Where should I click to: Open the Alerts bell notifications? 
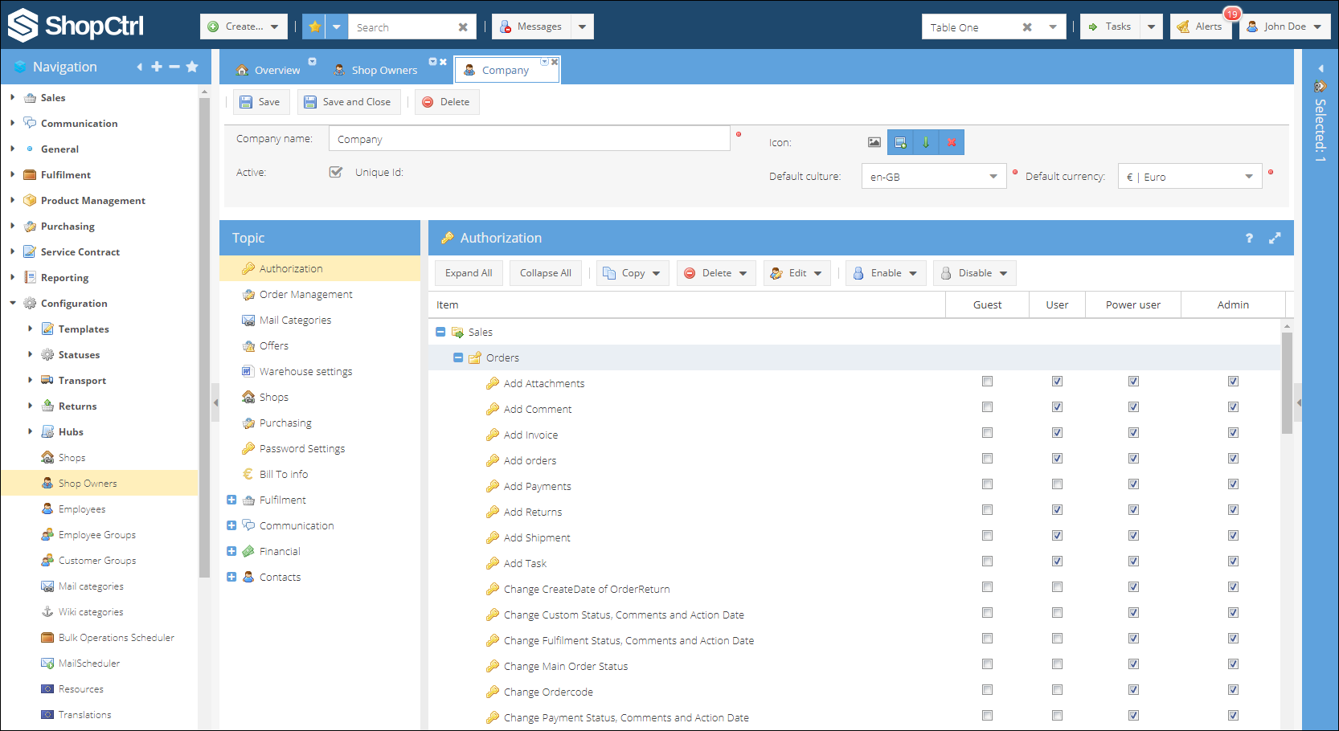1200,27
